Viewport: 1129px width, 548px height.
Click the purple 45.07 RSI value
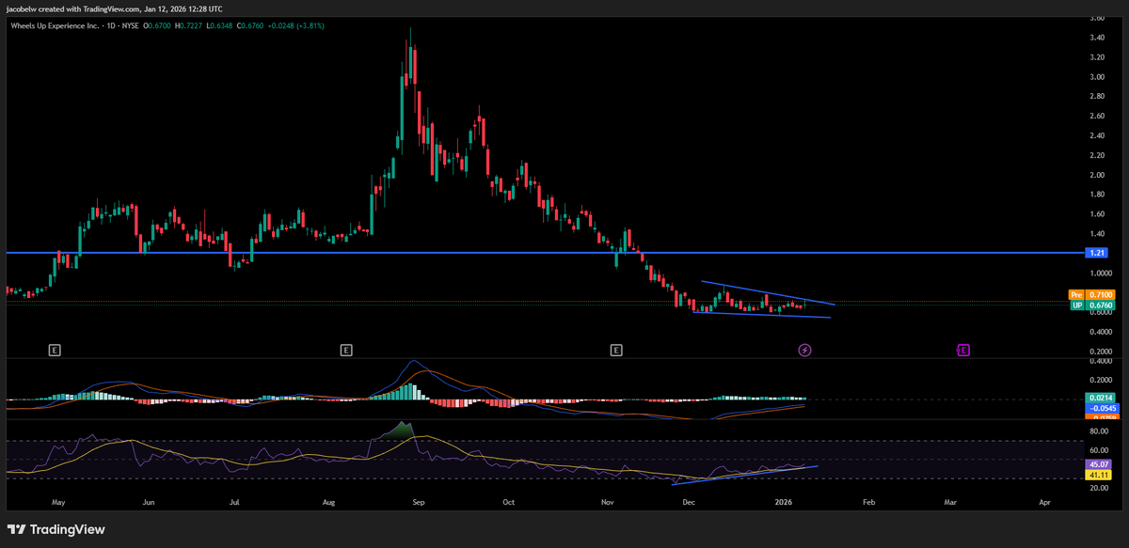coord(1097,464)
